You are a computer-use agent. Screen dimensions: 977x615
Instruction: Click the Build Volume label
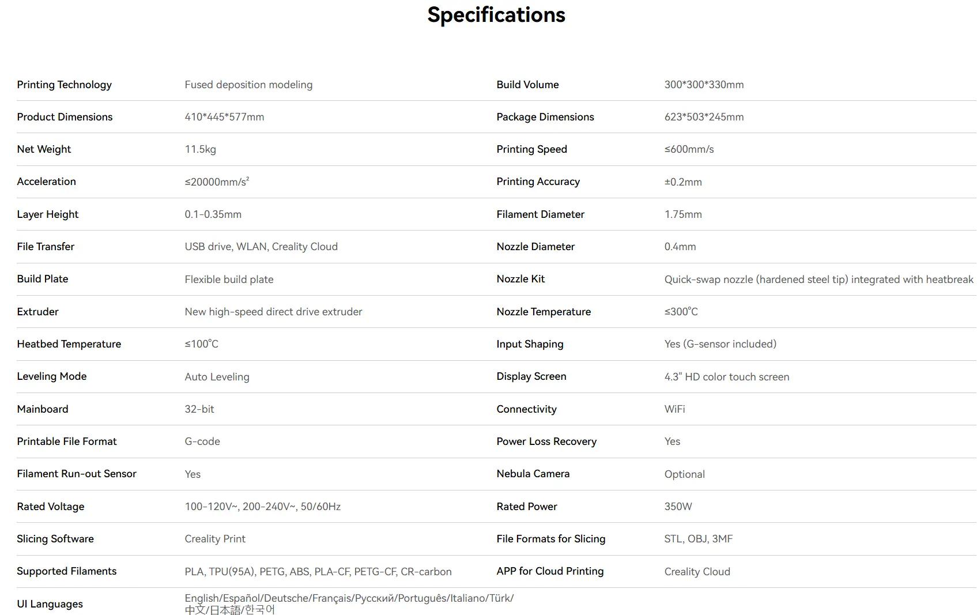point(527,85)
